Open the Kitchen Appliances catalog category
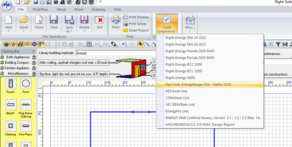Image resolution: width=292 pixels, height=147 pixels. (18, 68)
